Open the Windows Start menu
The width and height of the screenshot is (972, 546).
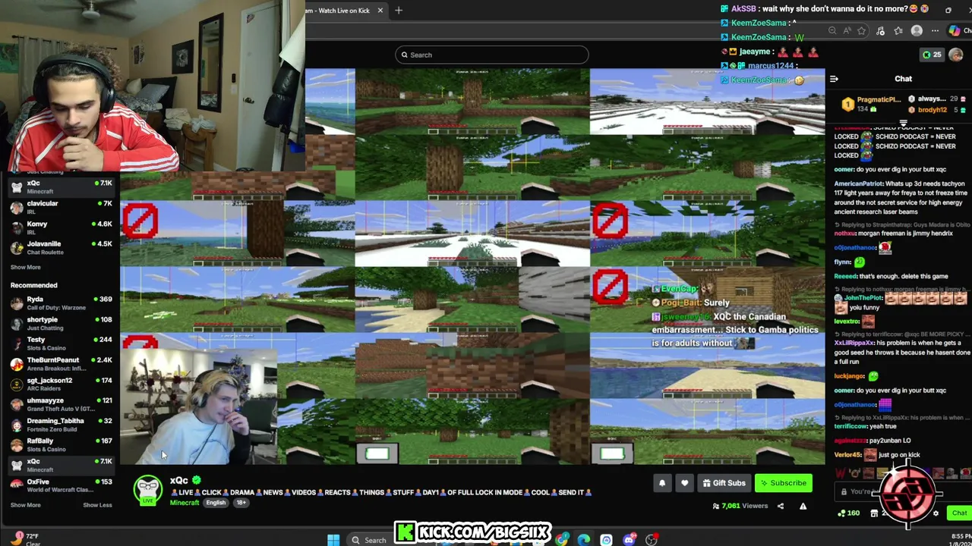[333, 540]
